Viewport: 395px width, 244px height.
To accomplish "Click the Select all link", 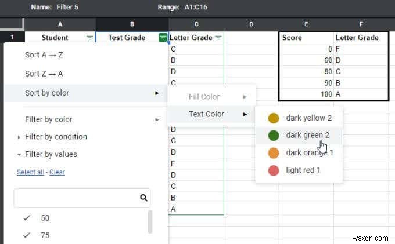I will click(x=30, y=172).
